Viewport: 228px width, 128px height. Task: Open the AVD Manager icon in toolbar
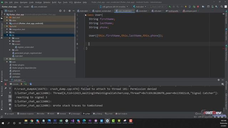pos(212,7)
